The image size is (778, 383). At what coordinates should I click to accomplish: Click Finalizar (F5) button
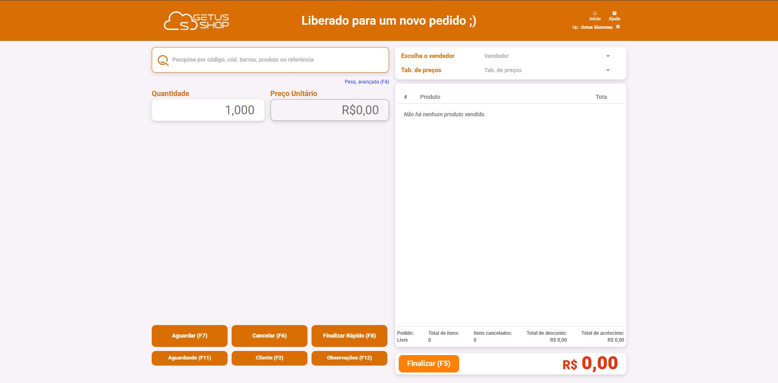[x=429, y=364]
